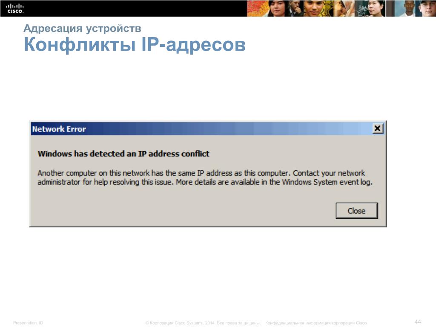This screenshot has height=327, width=436.
Task: Select the dark-haired woman photo in header
Action: 278,9
